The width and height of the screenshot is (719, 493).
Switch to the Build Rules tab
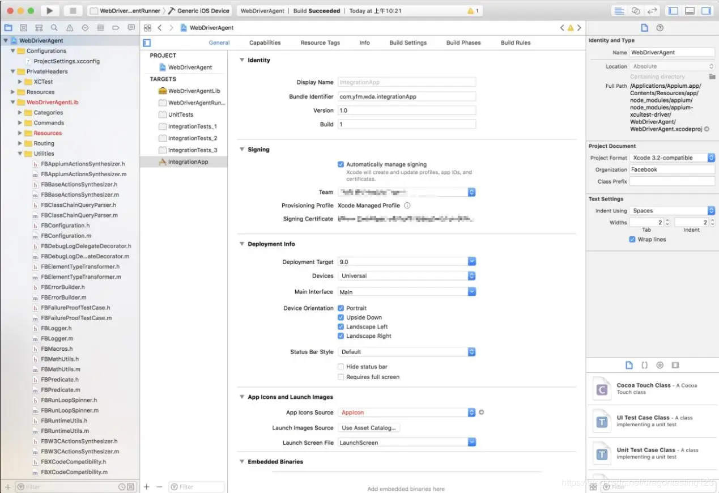coord(516,42)
